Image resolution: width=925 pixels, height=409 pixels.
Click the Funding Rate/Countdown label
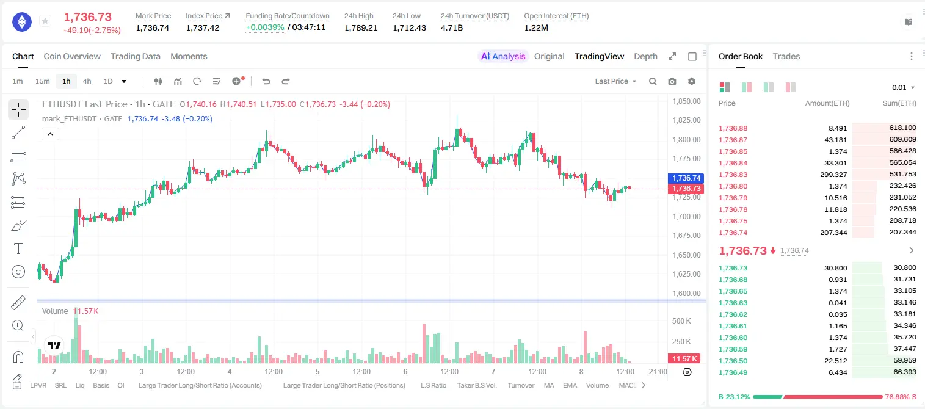(287, 16)
